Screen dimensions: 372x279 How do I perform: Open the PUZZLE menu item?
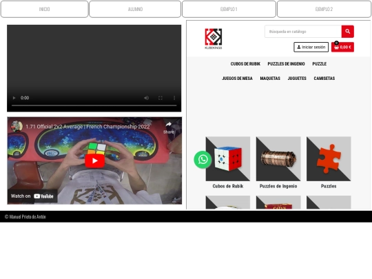pyautogui.click(x=320, y=64)
